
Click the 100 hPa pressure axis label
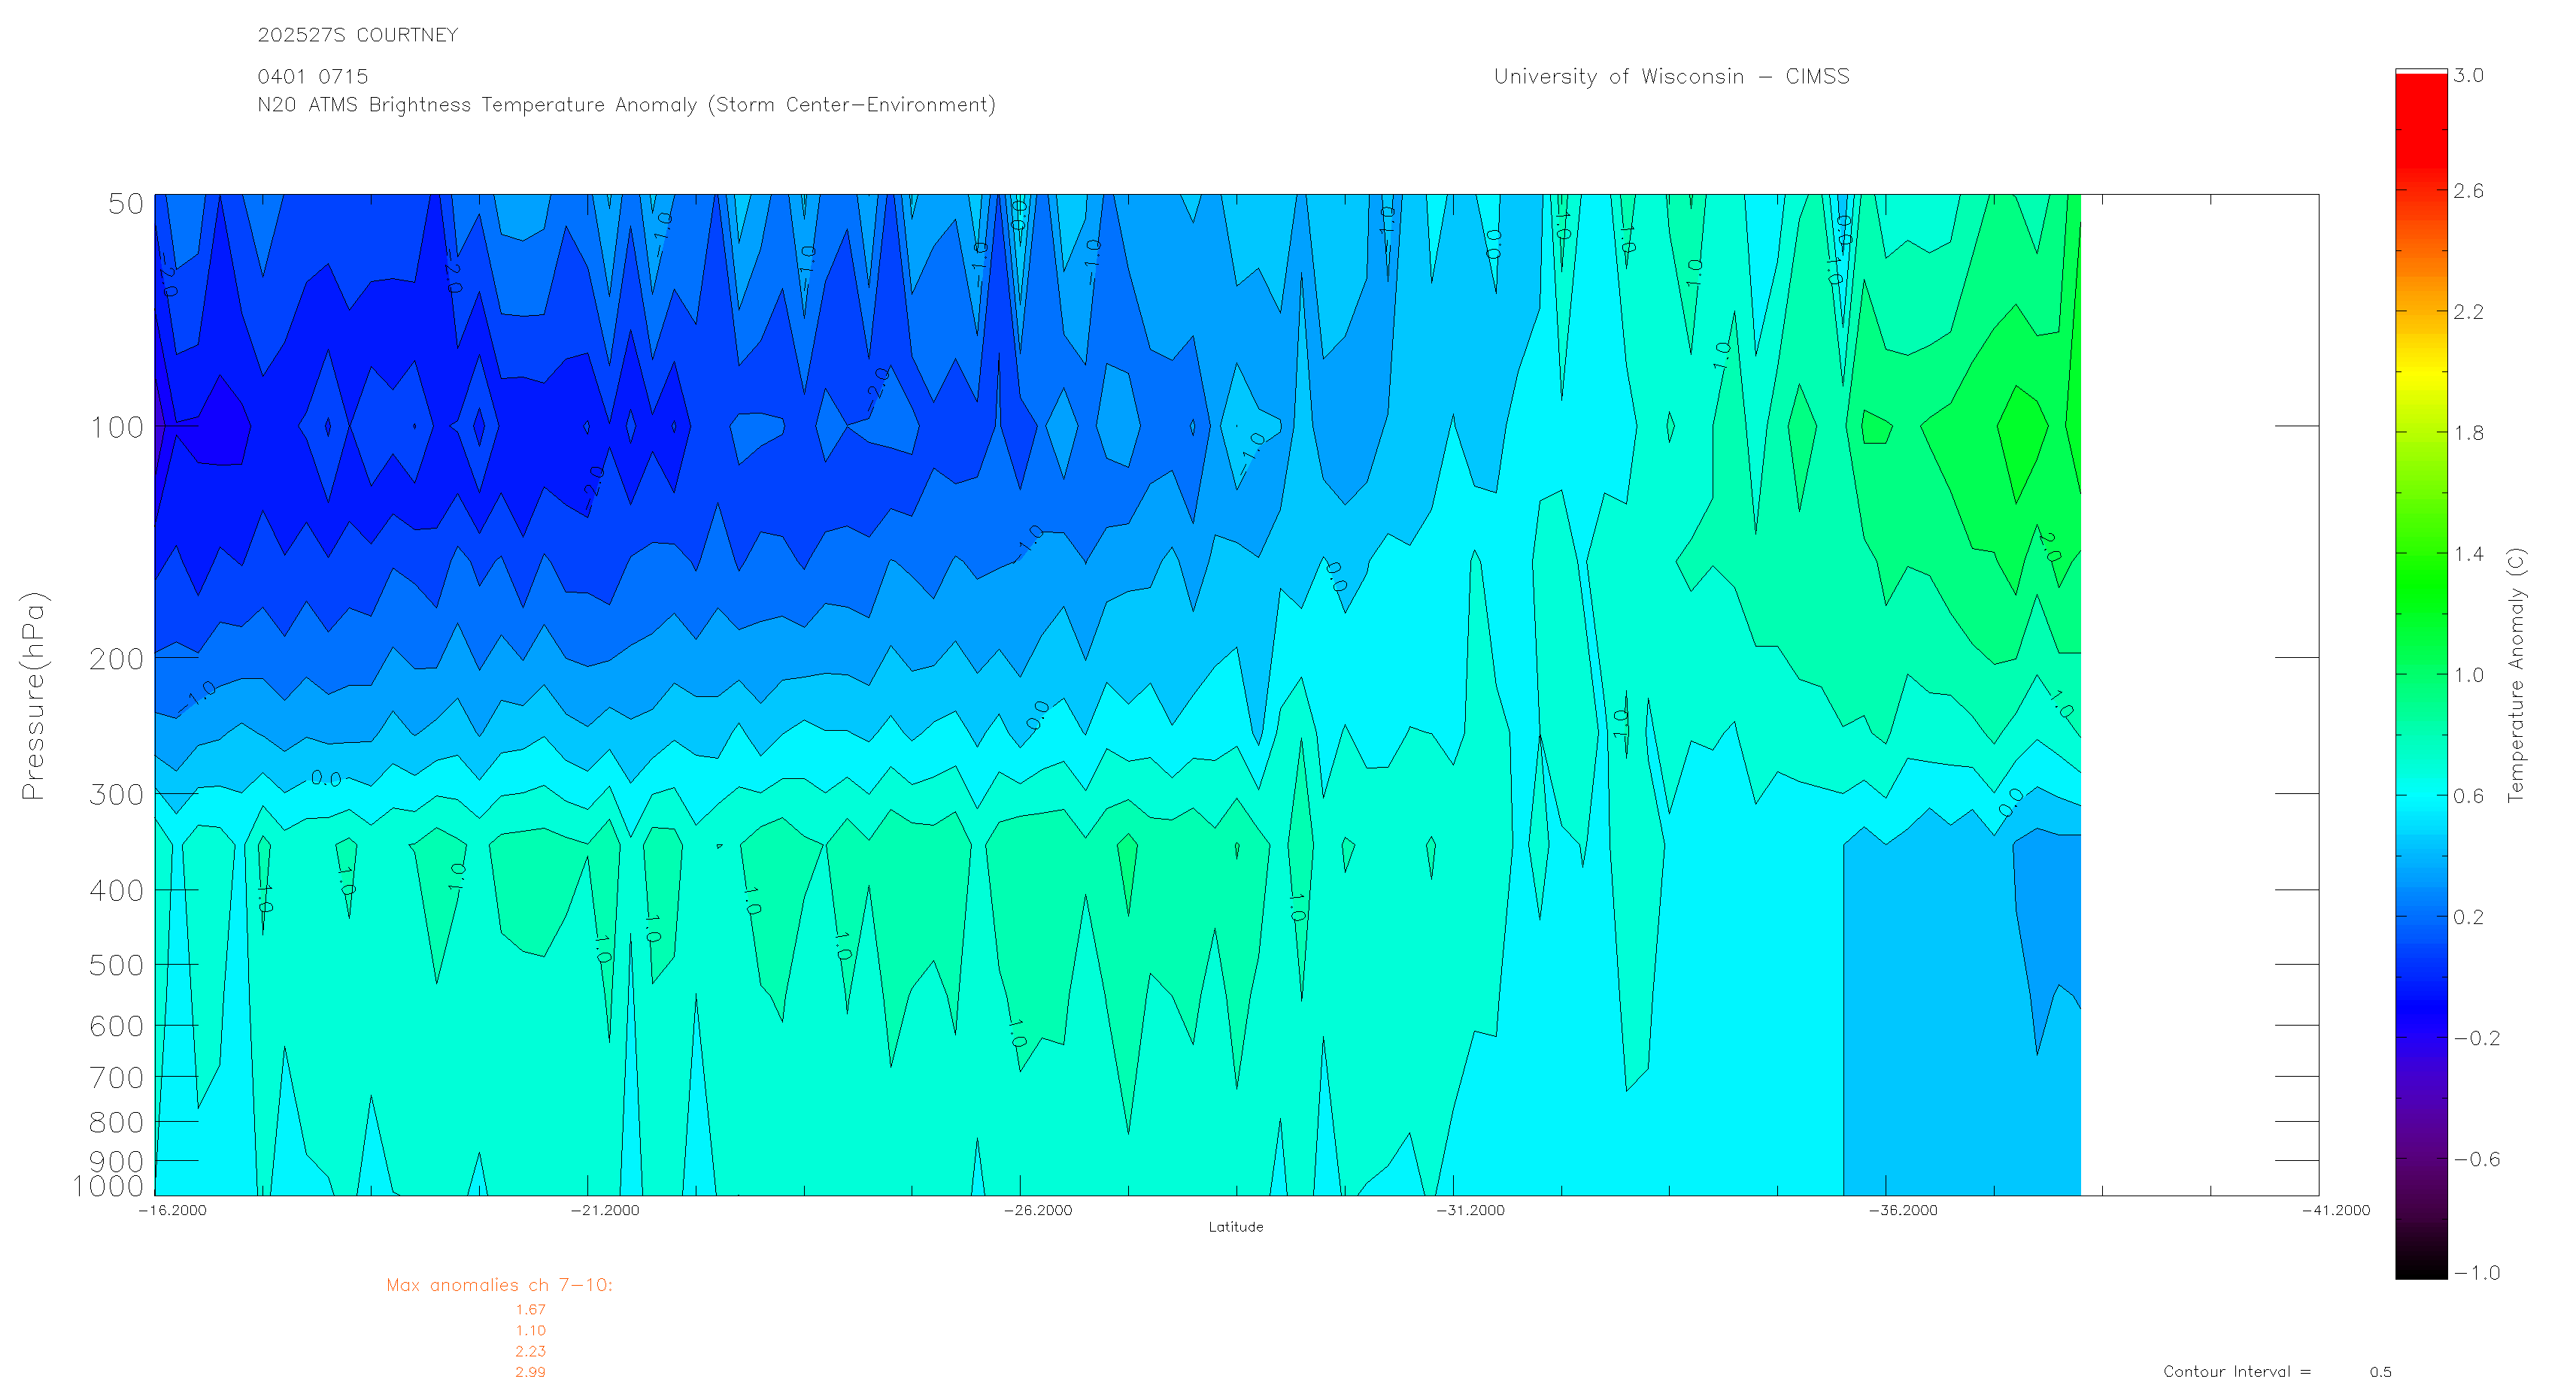(117, 428)
